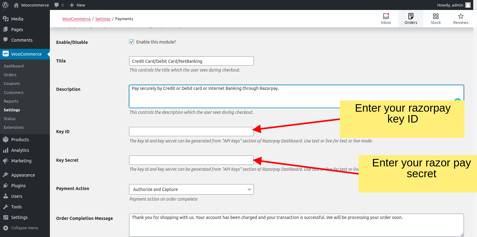The height and width of the screenshot is (237, 477).
Task: Click the plus New icon in admin bar
Action: [72, 5]
